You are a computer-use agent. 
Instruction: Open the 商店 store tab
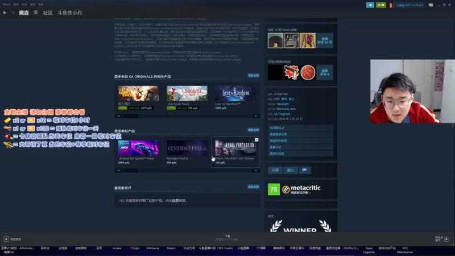point(24,13)
